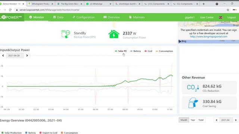239x134 pixels.
Task: Click the LuxPower logo
Action: 11,17
